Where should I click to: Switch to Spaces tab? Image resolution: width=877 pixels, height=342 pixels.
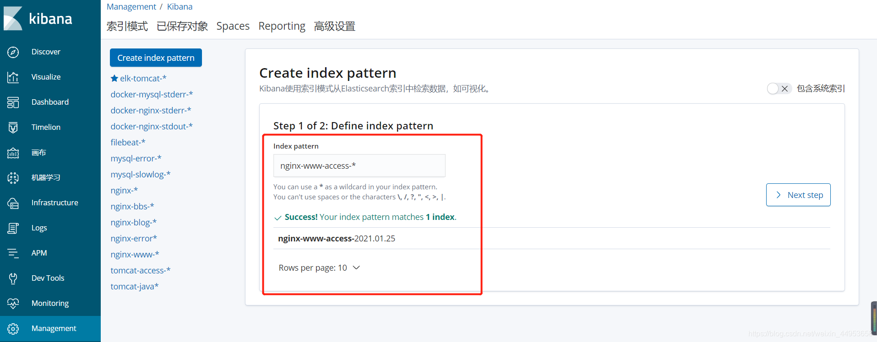click(233, 26)
